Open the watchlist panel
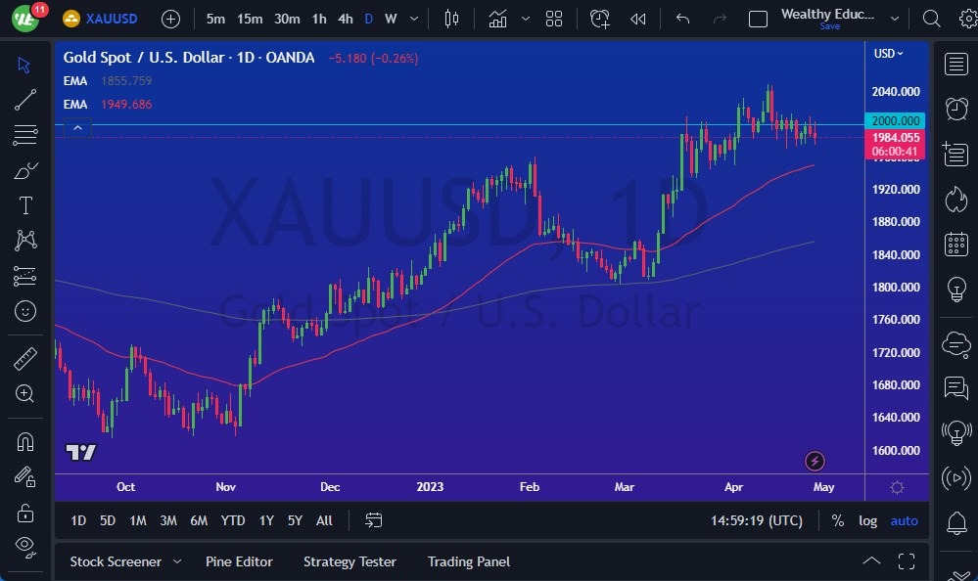This screenshot has width=978, height=581. 956,64
